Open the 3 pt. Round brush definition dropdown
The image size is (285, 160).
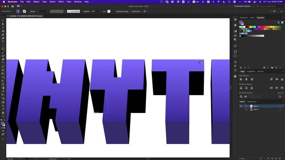click(x=81, y=11)
